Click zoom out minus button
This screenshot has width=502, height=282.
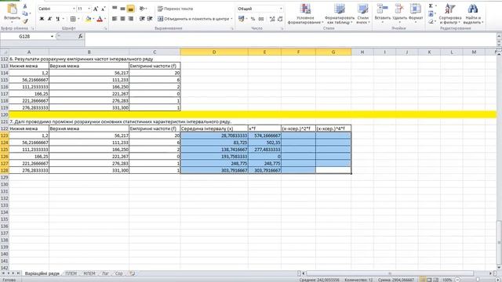[x=458, y=280]
